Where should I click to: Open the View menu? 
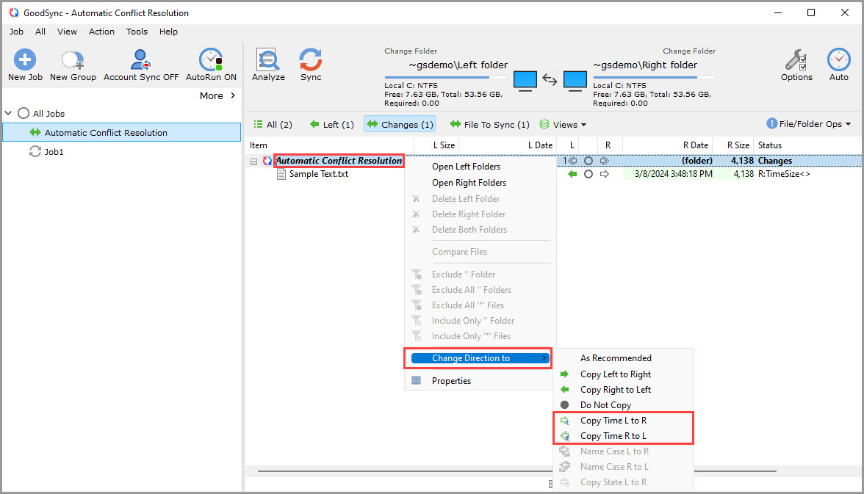coord(68,32)
